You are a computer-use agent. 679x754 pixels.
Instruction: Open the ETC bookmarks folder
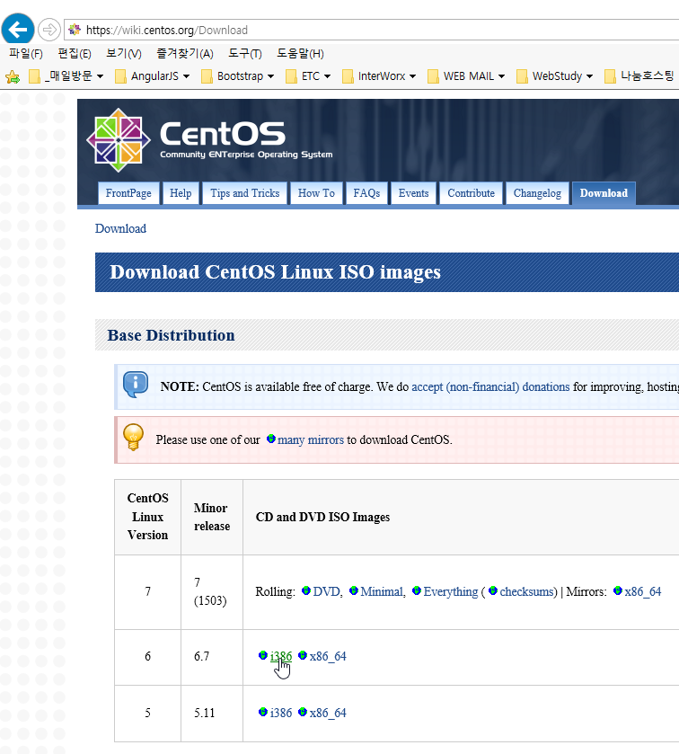(x=309, y=76)
